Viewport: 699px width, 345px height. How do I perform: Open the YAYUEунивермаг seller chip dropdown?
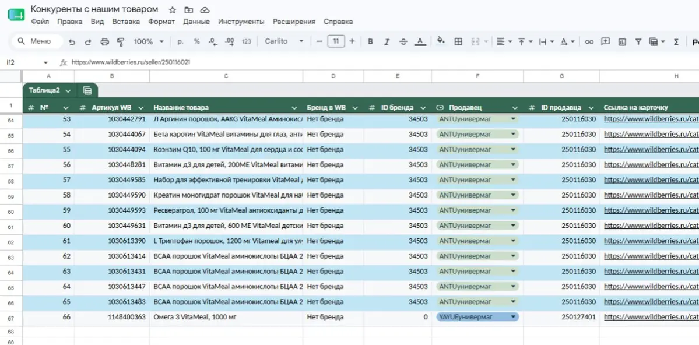[513, 317]
